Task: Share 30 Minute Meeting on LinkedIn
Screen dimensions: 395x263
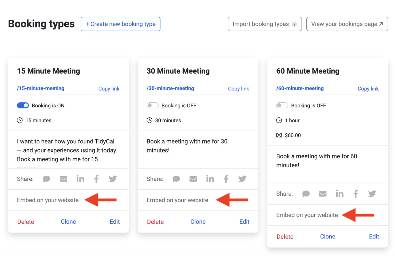Action: pyautogui.click(x=210, y=179)
